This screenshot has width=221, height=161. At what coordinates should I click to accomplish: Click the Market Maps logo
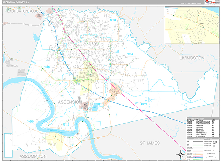tap(210, 2)
